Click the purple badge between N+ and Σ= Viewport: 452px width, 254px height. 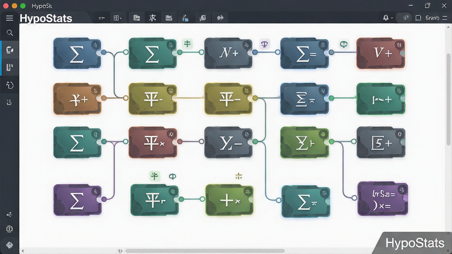point(264,44)
